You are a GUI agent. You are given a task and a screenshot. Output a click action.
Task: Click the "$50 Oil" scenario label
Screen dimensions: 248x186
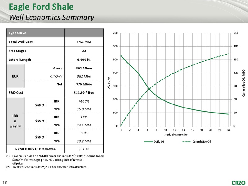click(41, 137)
